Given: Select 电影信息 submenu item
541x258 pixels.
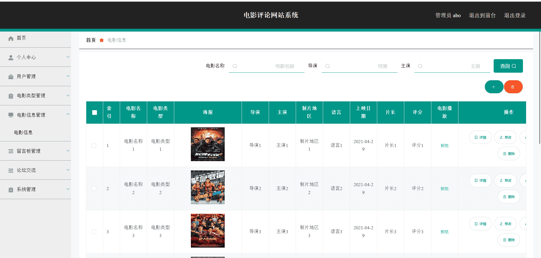Looking at the screenshot, I should (x=36, y=132).
